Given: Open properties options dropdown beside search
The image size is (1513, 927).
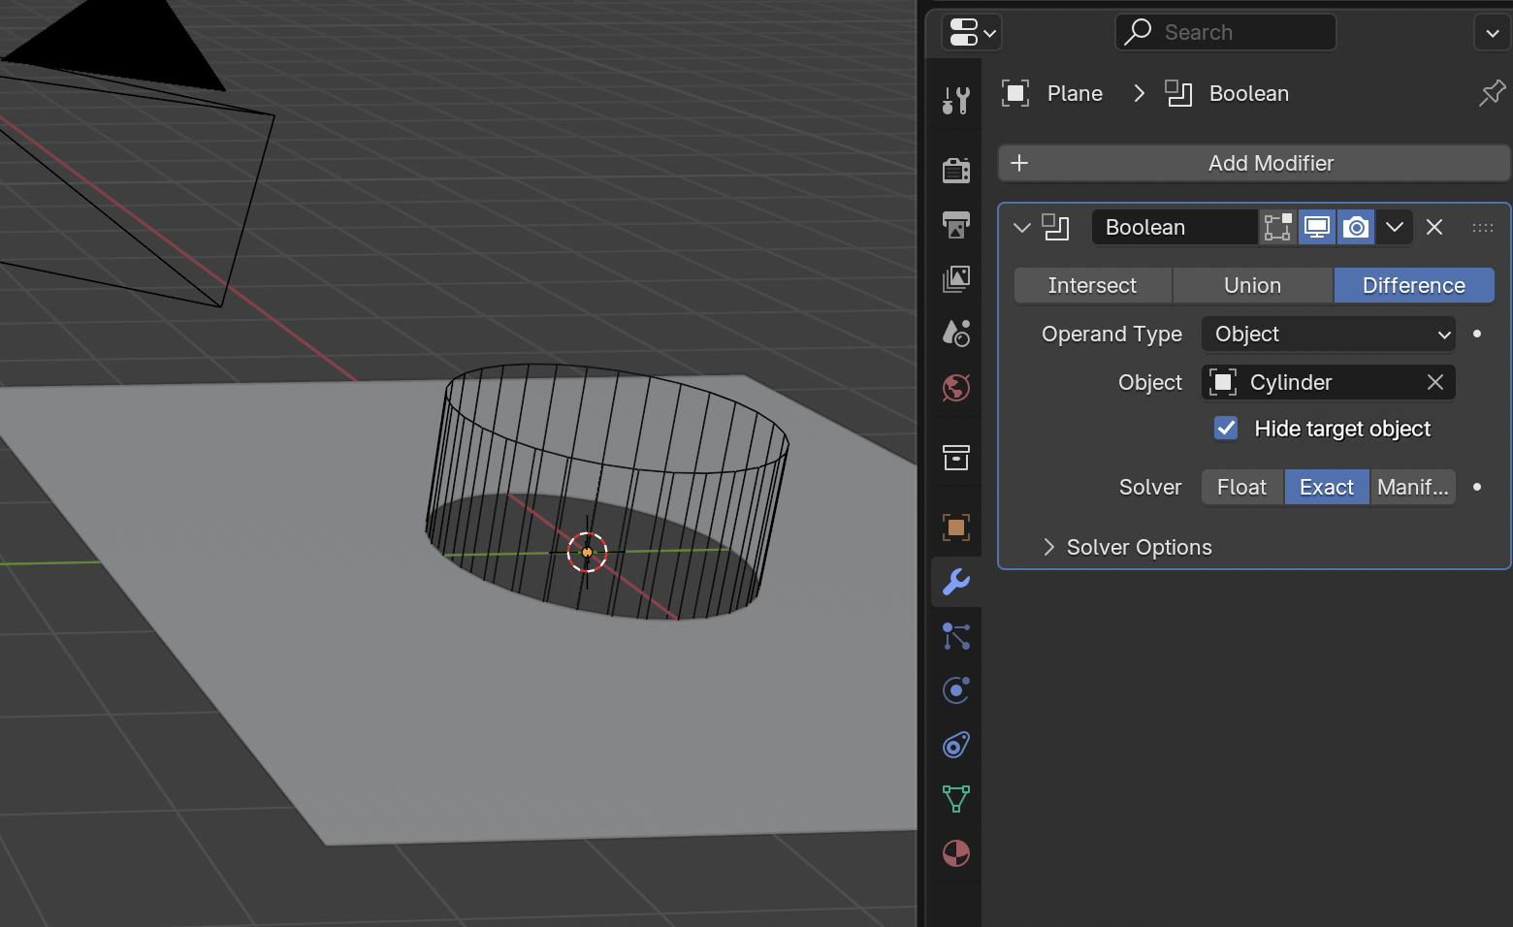Looking at the screenshot, I should pyautogui.click(x=1493, y=32).
